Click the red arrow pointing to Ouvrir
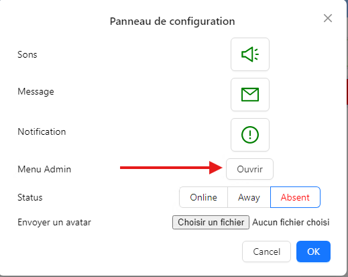The image size is (348, 277). (x=171, y=168)
